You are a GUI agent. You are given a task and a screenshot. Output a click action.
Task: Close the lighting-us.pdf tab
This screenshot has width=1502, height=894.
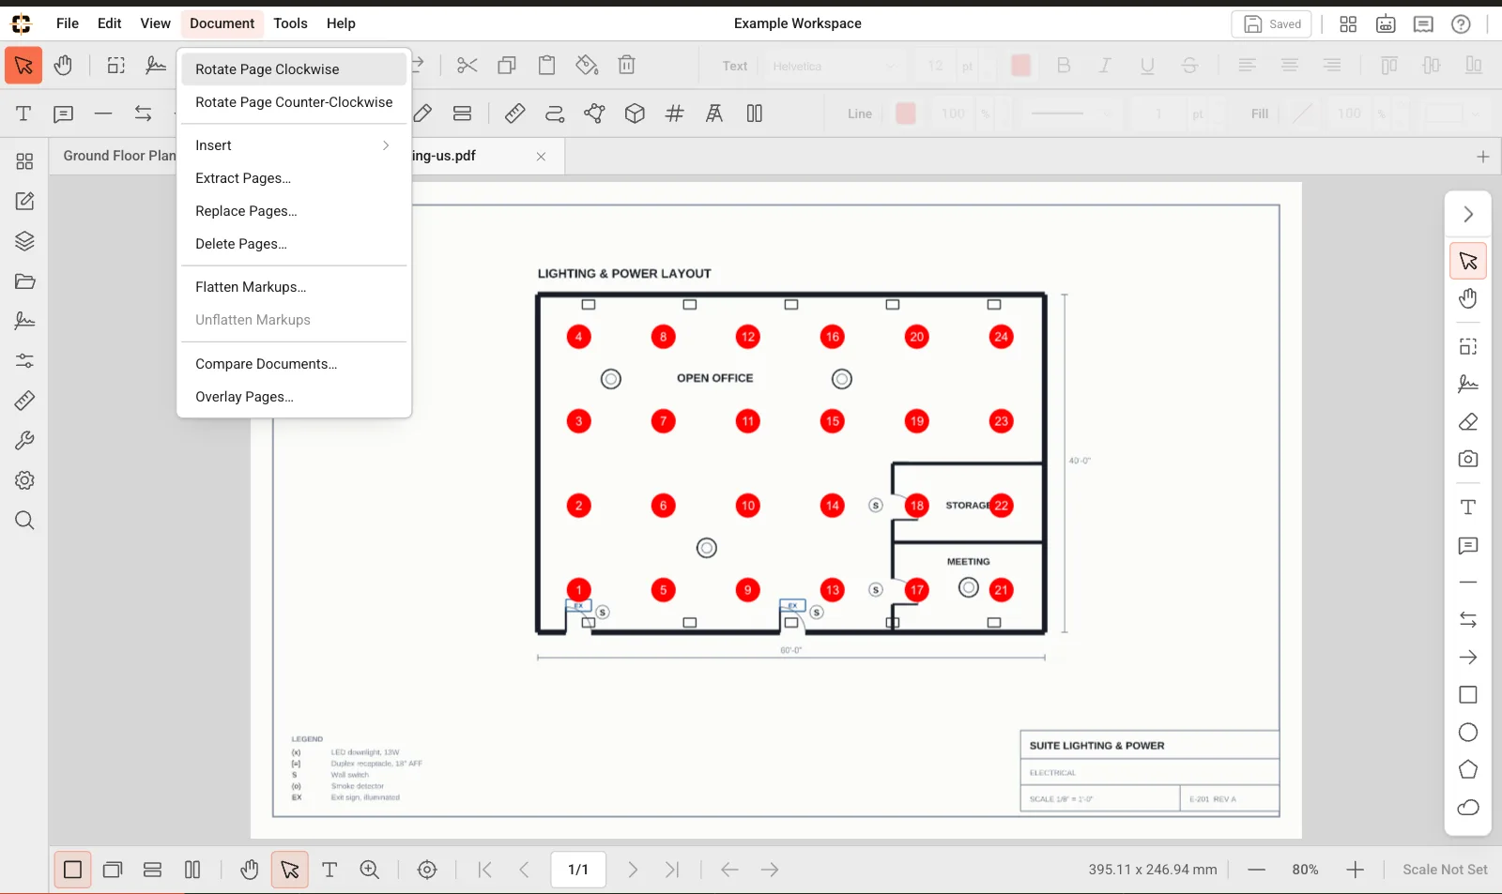click(x=541, y=157)
